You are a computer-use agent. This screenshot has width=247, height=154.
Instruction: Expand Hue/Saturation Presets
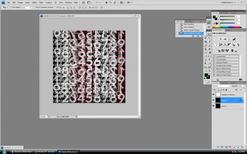tap(215, 66)
